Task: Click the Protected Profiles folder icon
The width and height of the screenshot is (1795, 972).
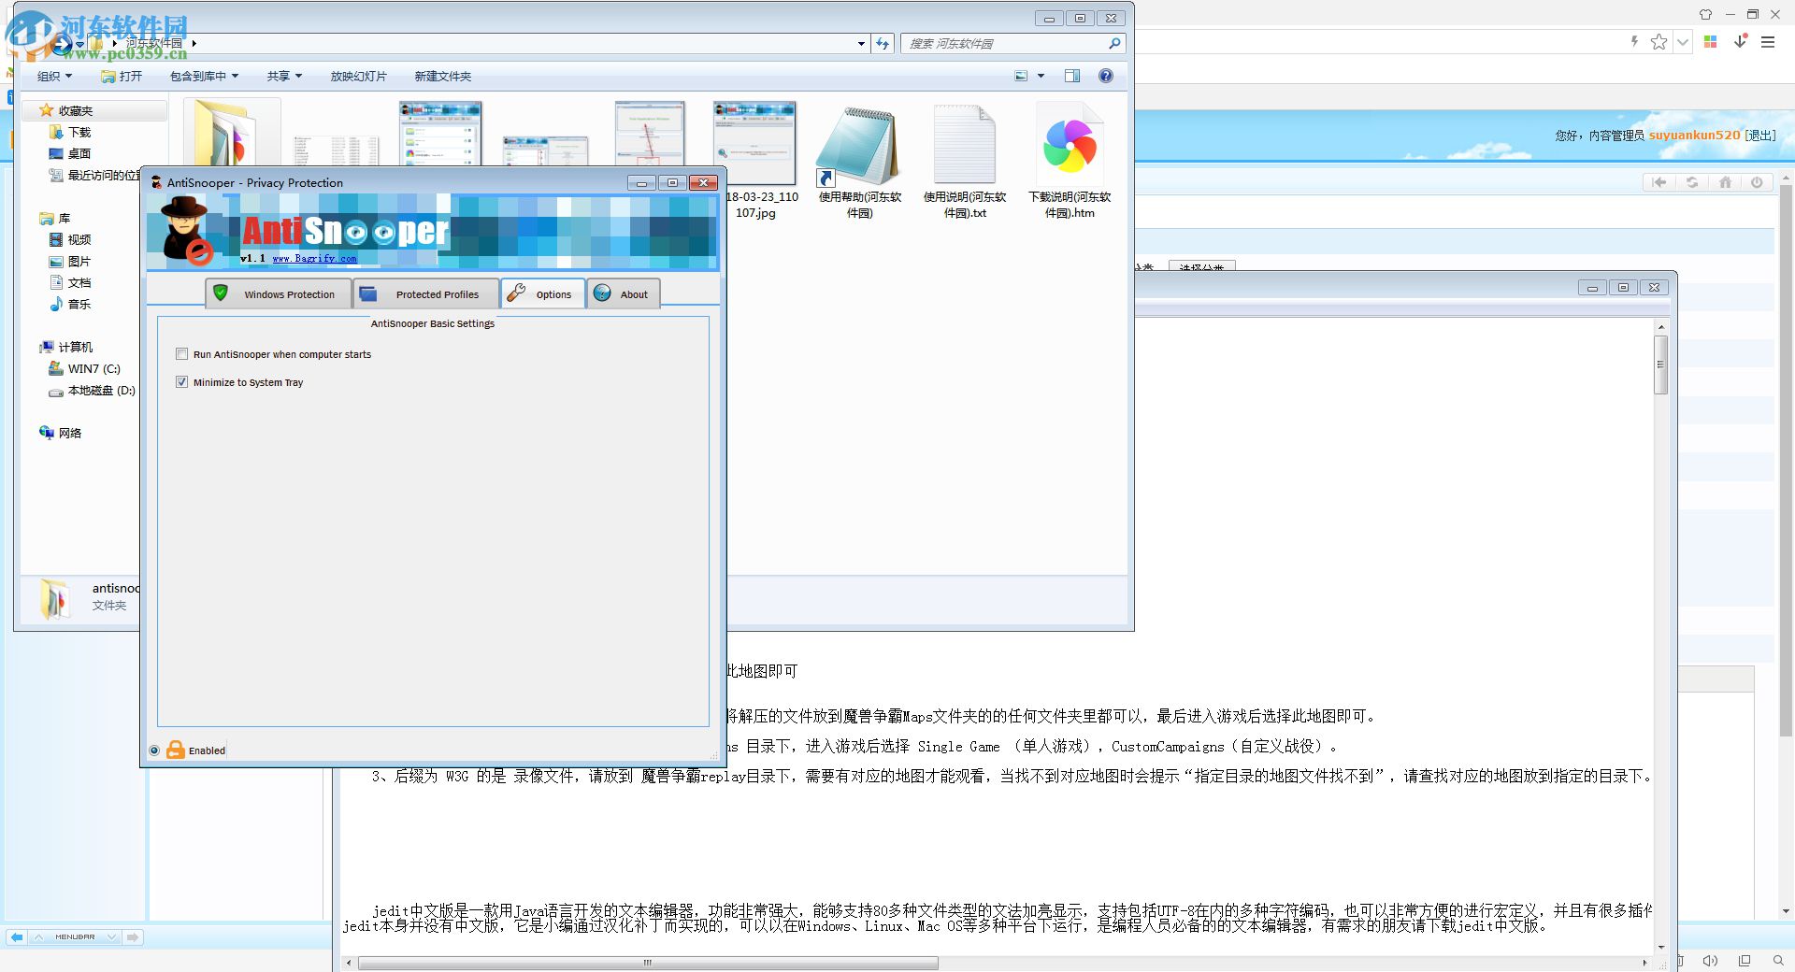Action: [368, 293]
